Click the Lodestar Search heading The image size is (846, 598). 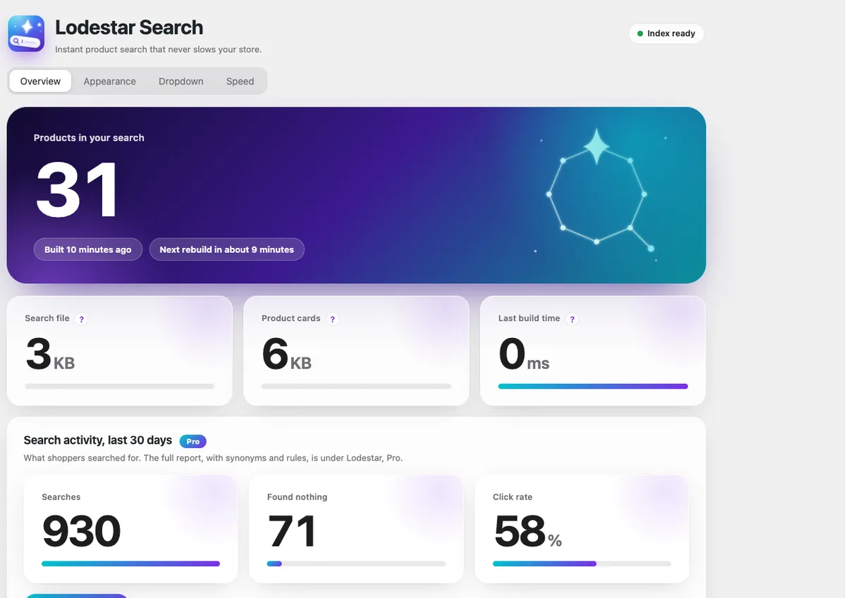(x=129, y=27)
